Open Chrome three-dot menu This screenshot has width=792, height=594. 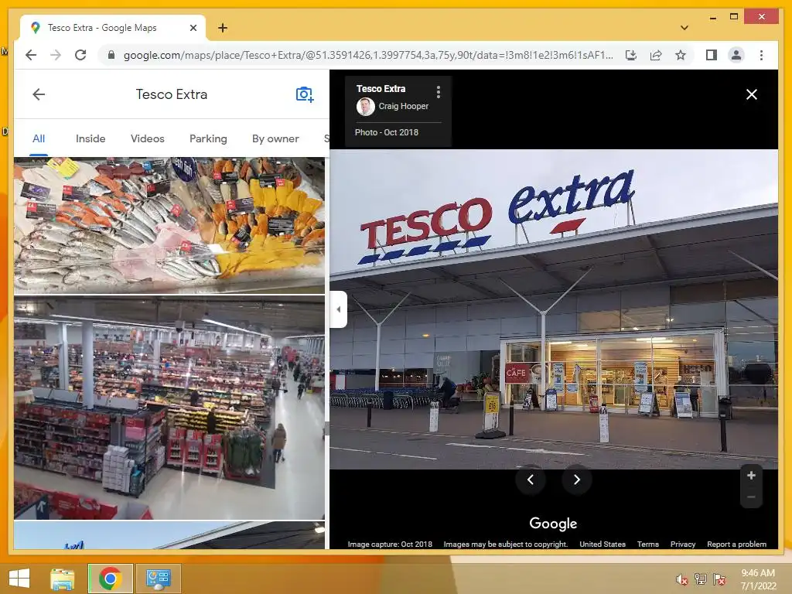[x=761, y=55]
